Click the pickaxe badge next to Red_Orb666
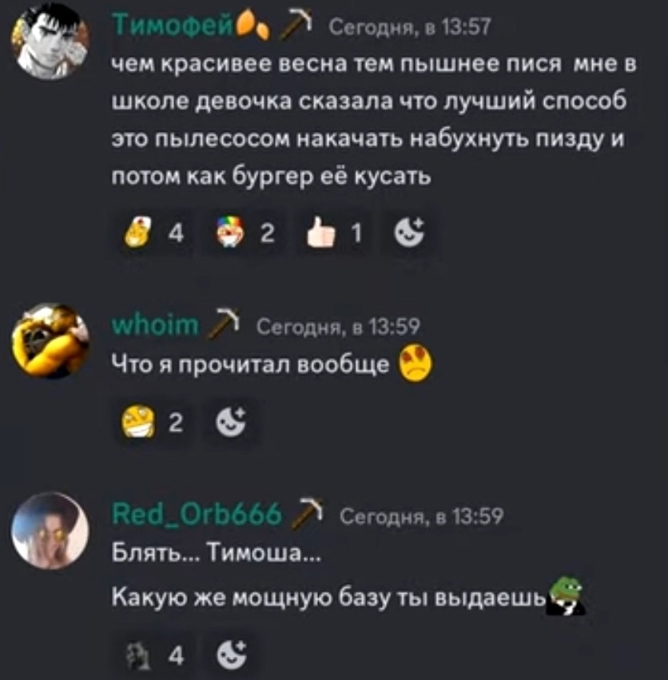Viewport: 668px width, 680px height. click(307, 513)
